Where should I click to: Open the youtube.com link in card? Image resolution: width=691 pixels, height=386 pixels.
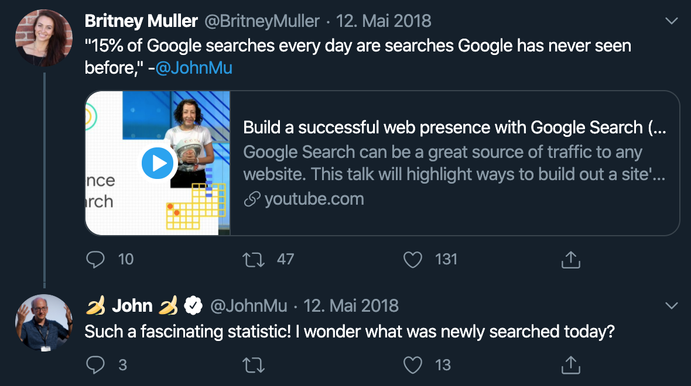(x=313, y=199)
